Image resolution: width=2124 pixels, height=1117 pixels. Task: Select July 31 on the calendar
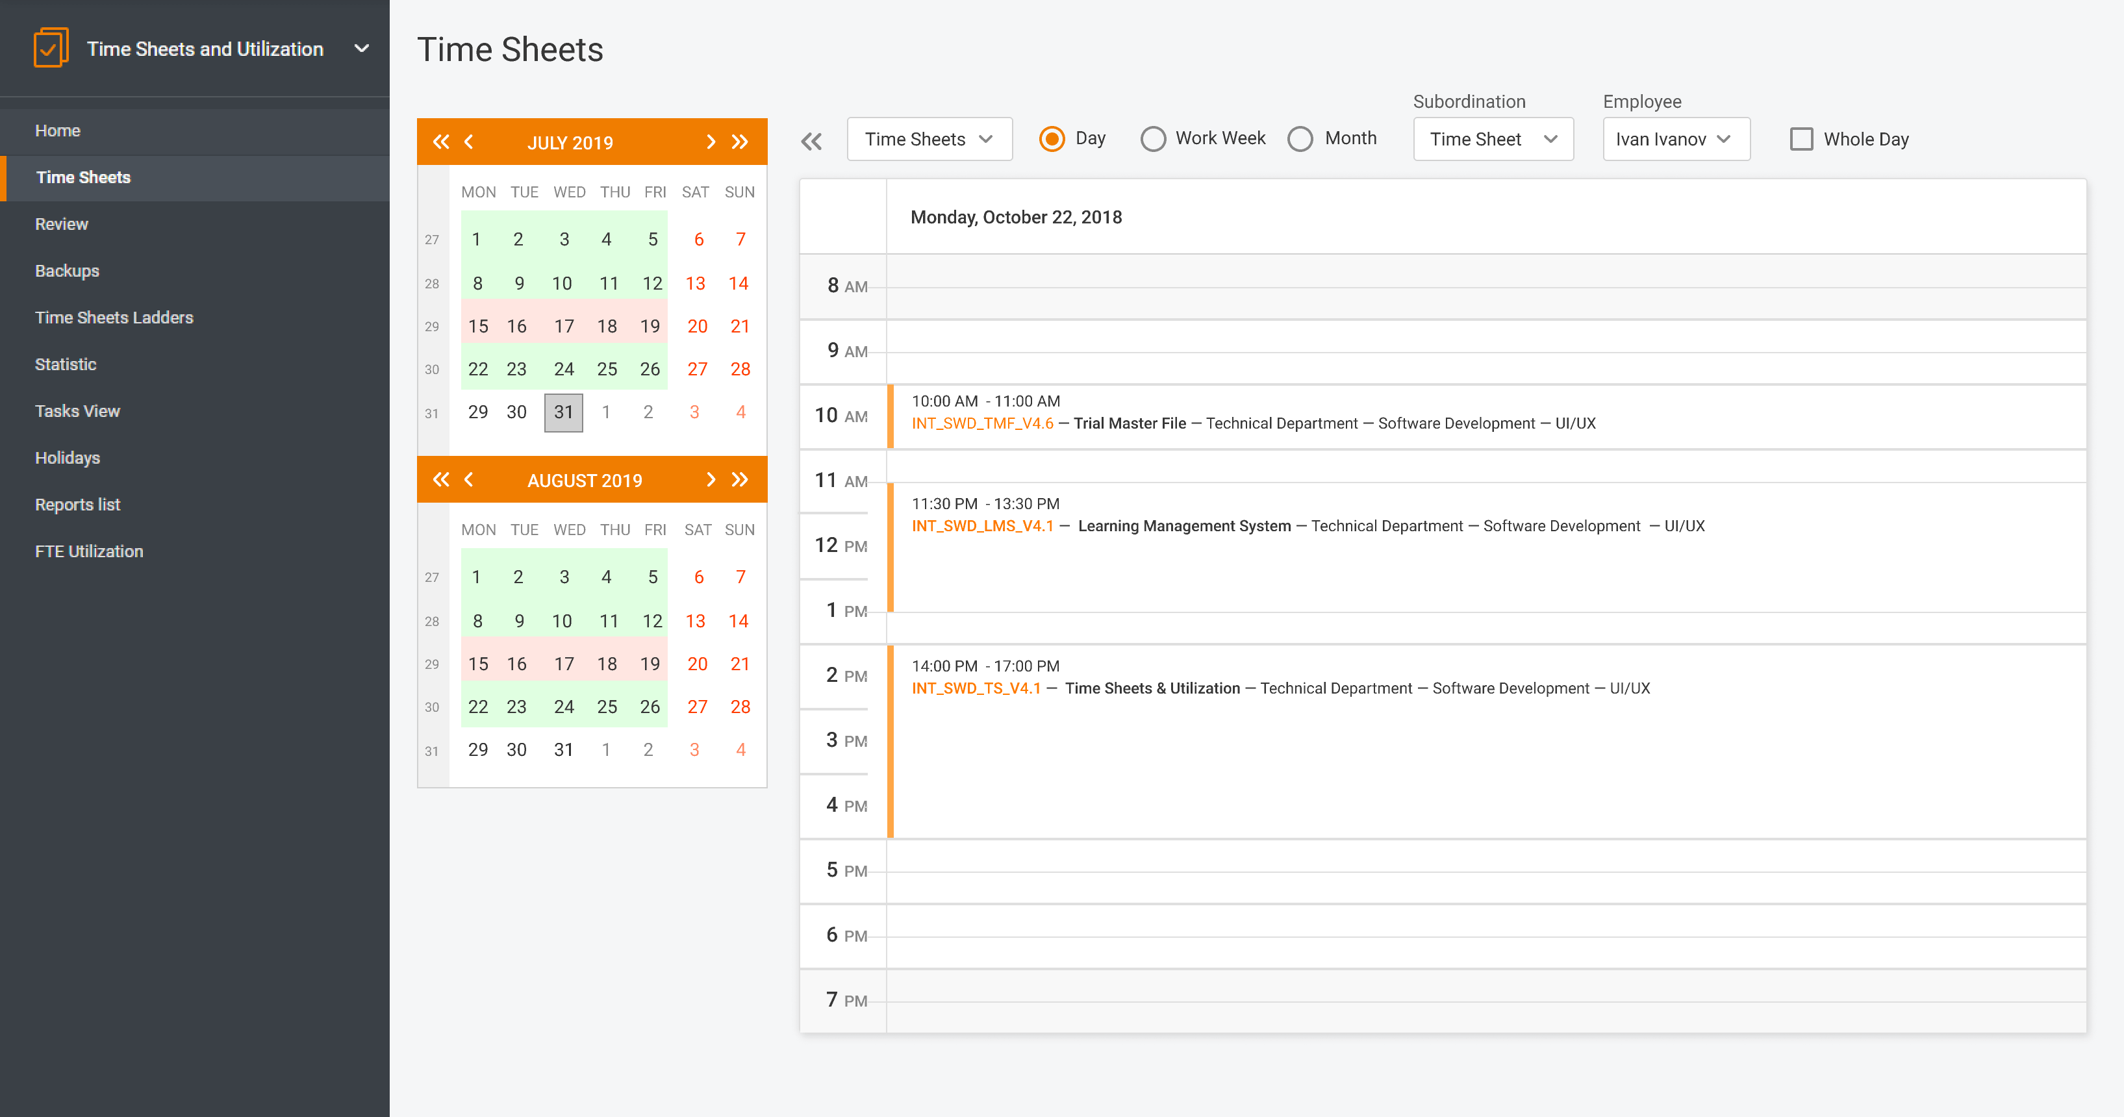(x=563, y=412)
